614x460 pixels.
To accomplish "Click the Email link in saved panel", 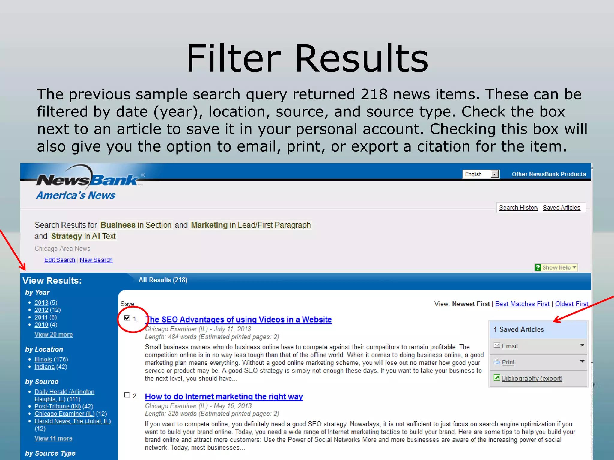I will [x=510, y=346].
